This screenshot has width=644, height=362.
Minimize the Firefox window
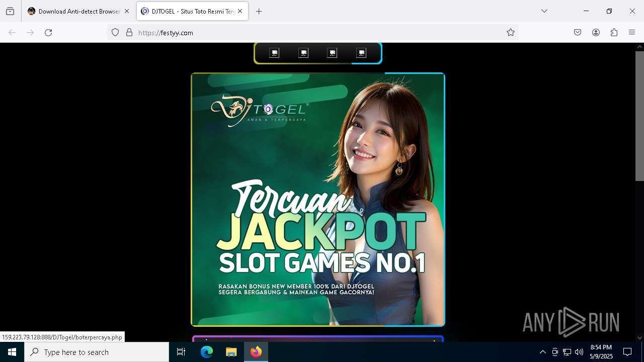click(586, 11)
